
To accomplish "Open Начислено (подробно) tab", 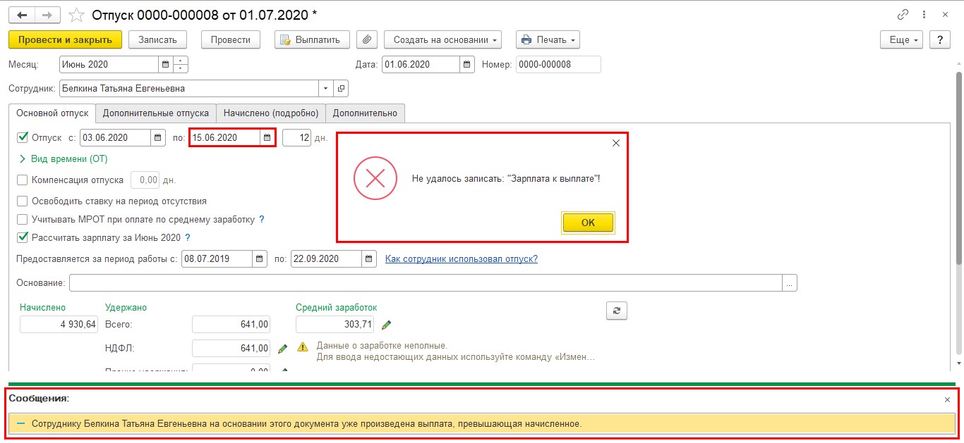I will coord(271,113).
